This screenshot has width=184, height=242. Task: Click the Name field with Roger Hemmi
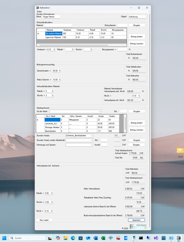click(51, 17)
